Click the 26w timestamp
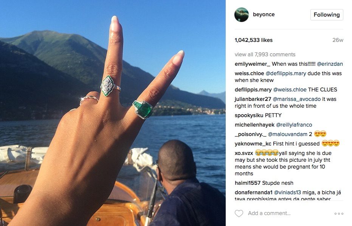This screenshot has width=352, height=226. [x=338, y=40]
